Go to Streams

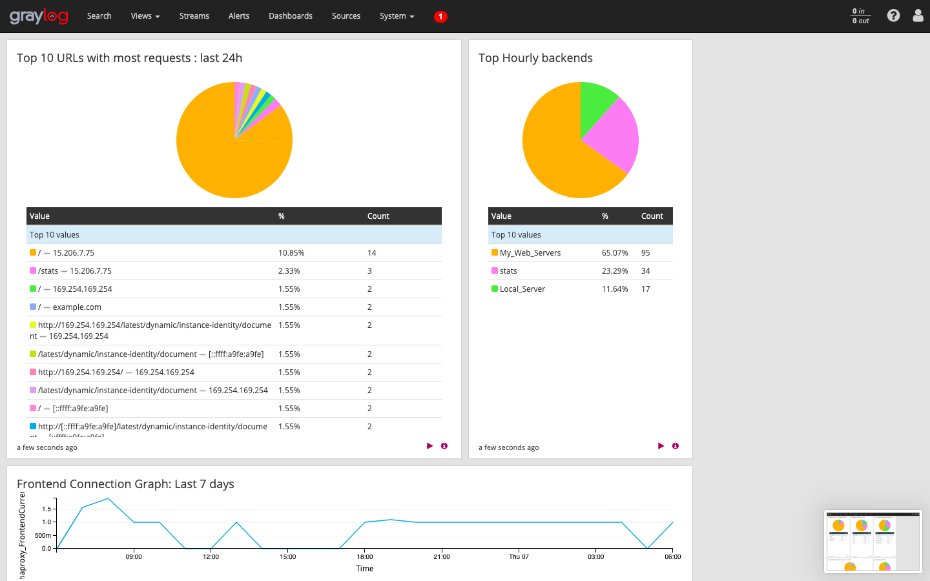point(194,16)
